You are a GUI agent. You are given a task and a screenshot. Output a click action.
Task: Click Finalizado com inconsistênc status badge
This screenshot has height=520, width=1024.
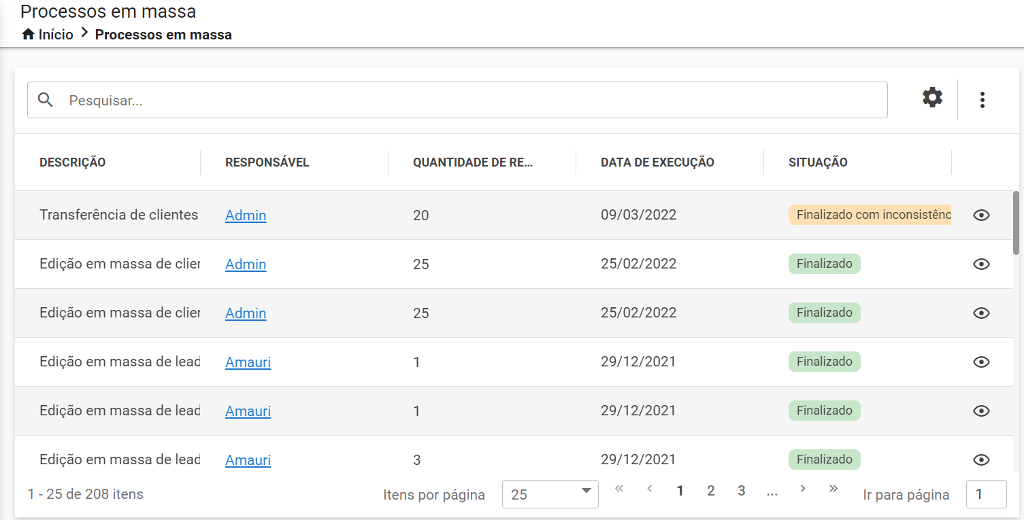(870, 215)
